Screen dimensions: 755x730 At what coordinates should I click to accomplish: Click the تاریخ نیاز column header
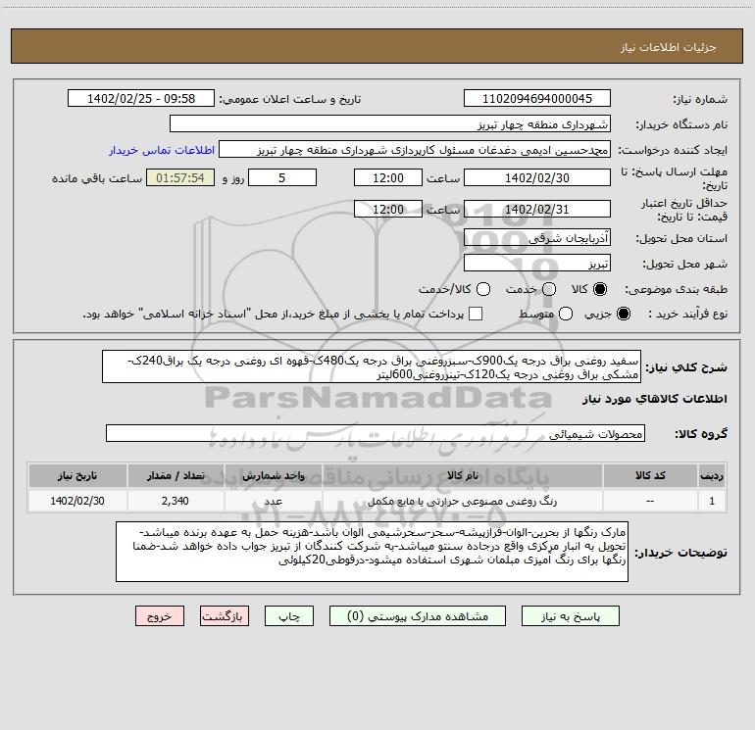pos(77,475)
